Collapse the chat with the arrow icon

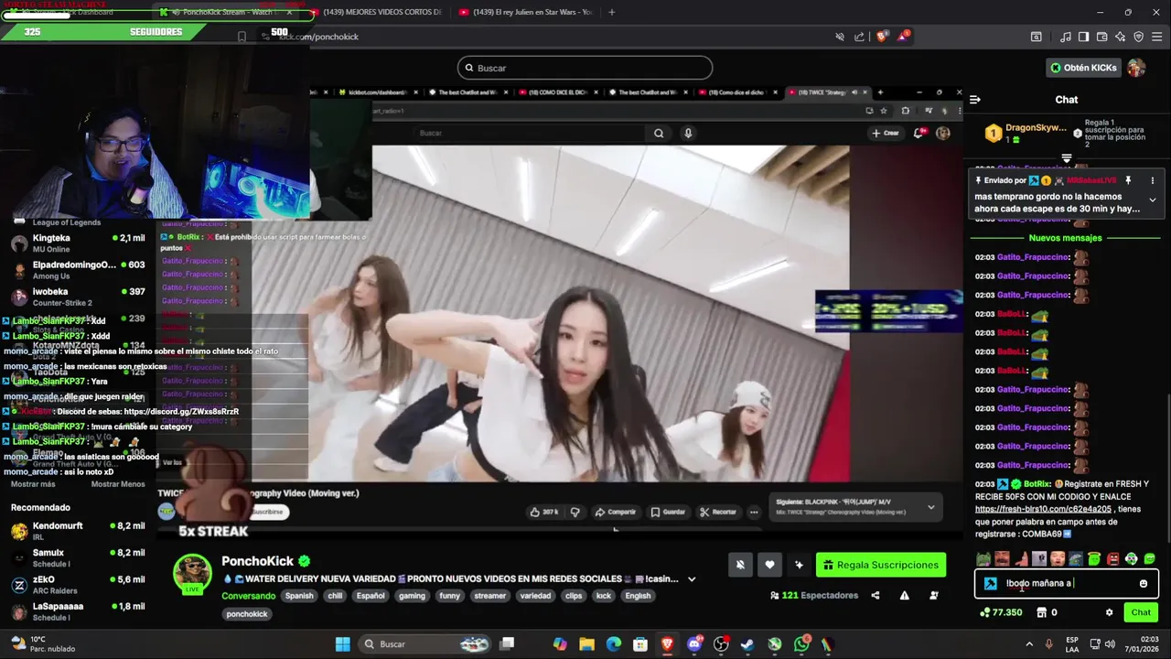click(975, 99)
